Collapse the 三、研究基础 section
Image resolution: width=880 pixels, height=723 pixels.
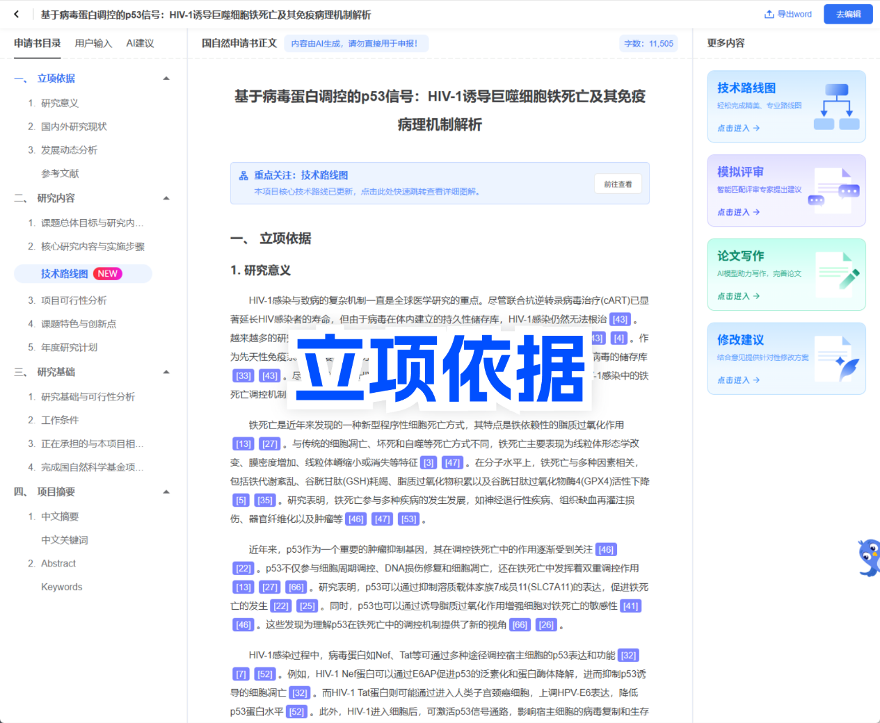pos(166,372)
